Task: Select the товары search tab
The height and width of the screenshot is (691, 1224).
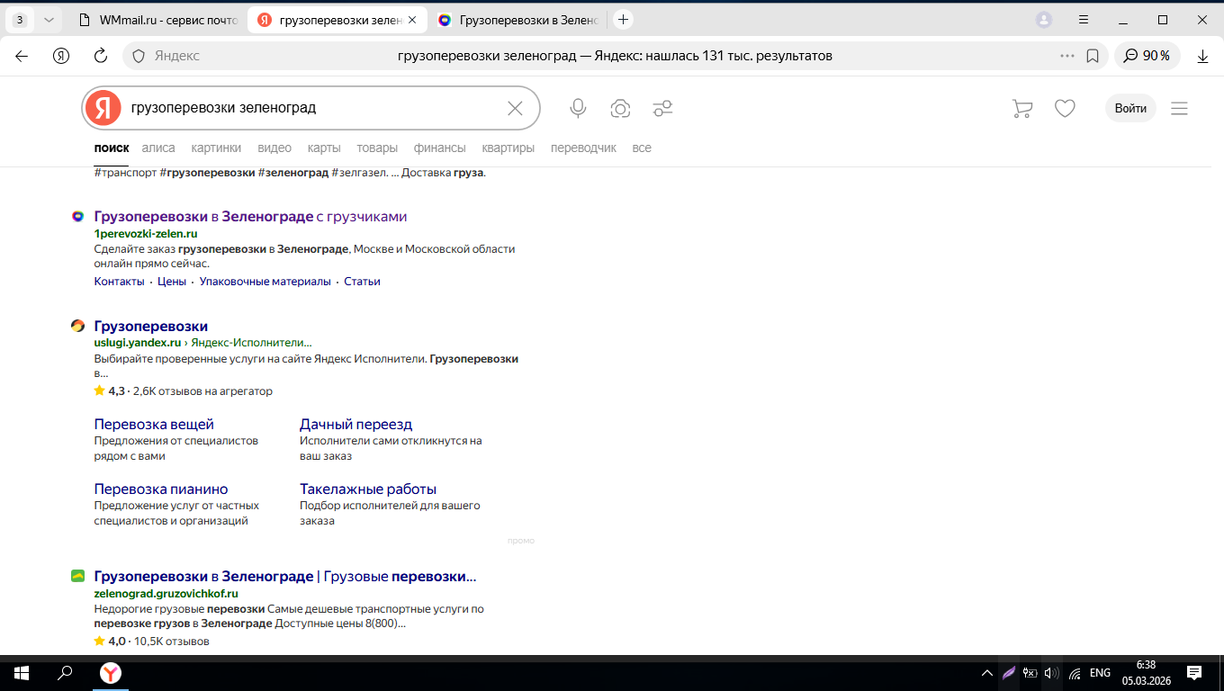Action: pos(377,148)
